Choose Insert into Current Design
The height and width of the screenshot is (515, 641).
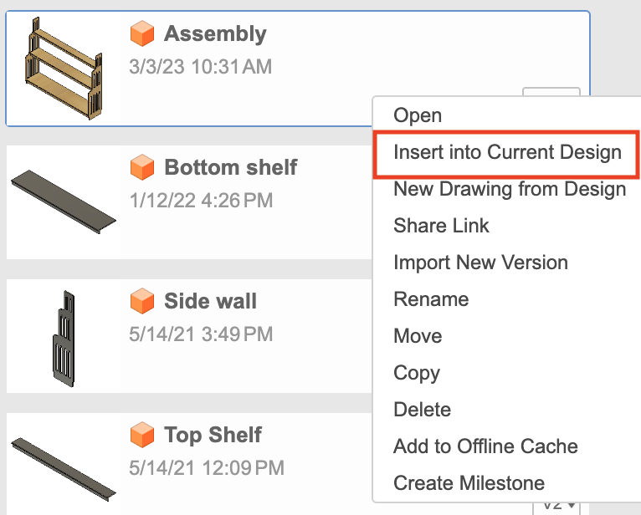(507, 152)
